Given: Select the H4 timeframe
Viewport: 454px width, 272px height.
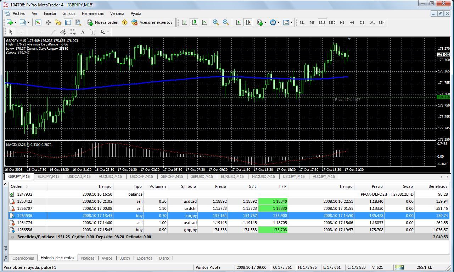Looking at the screenshot, I should coord(352,22).
